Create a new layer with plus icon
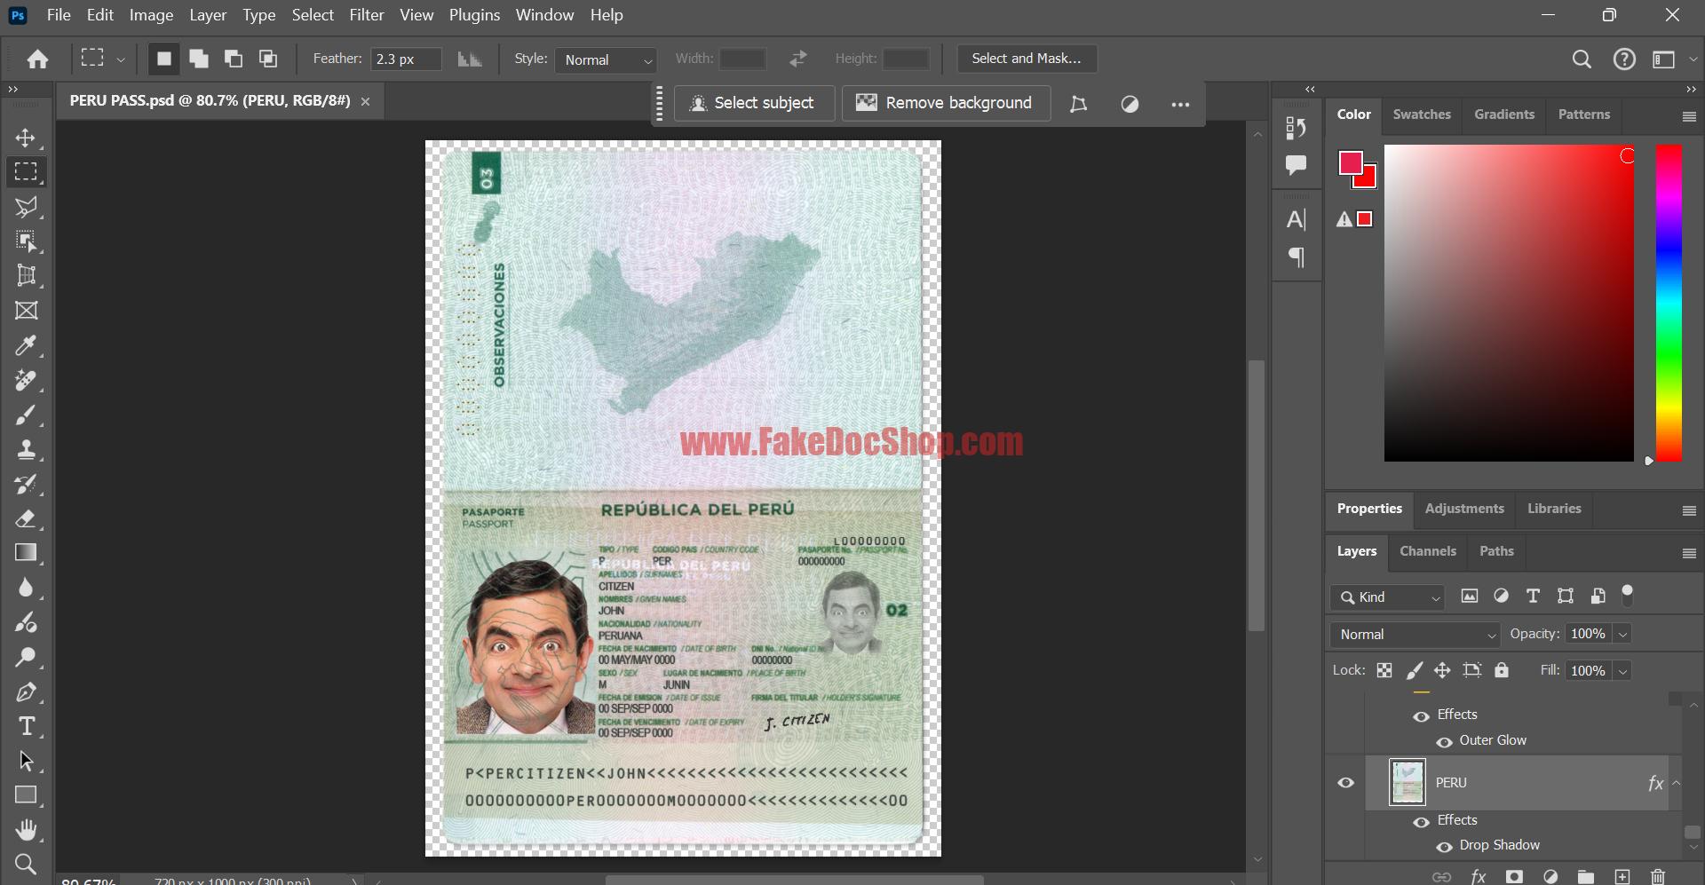1705x885 pixels. click(x=1622, y=877)
